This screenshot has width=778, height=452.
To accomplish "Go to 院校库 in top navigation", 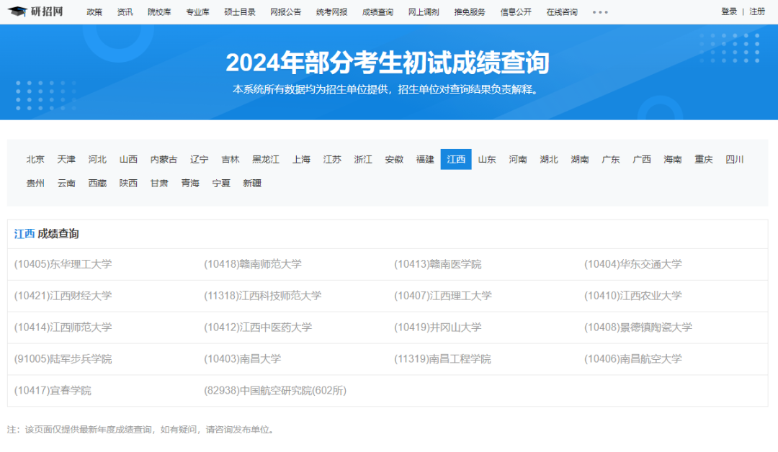I will pos(159,12).
